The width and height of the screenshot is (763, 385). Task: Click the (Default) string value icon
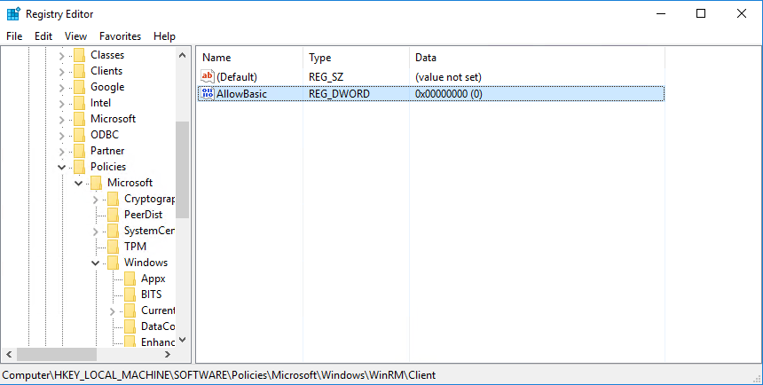tap(208, 77)
